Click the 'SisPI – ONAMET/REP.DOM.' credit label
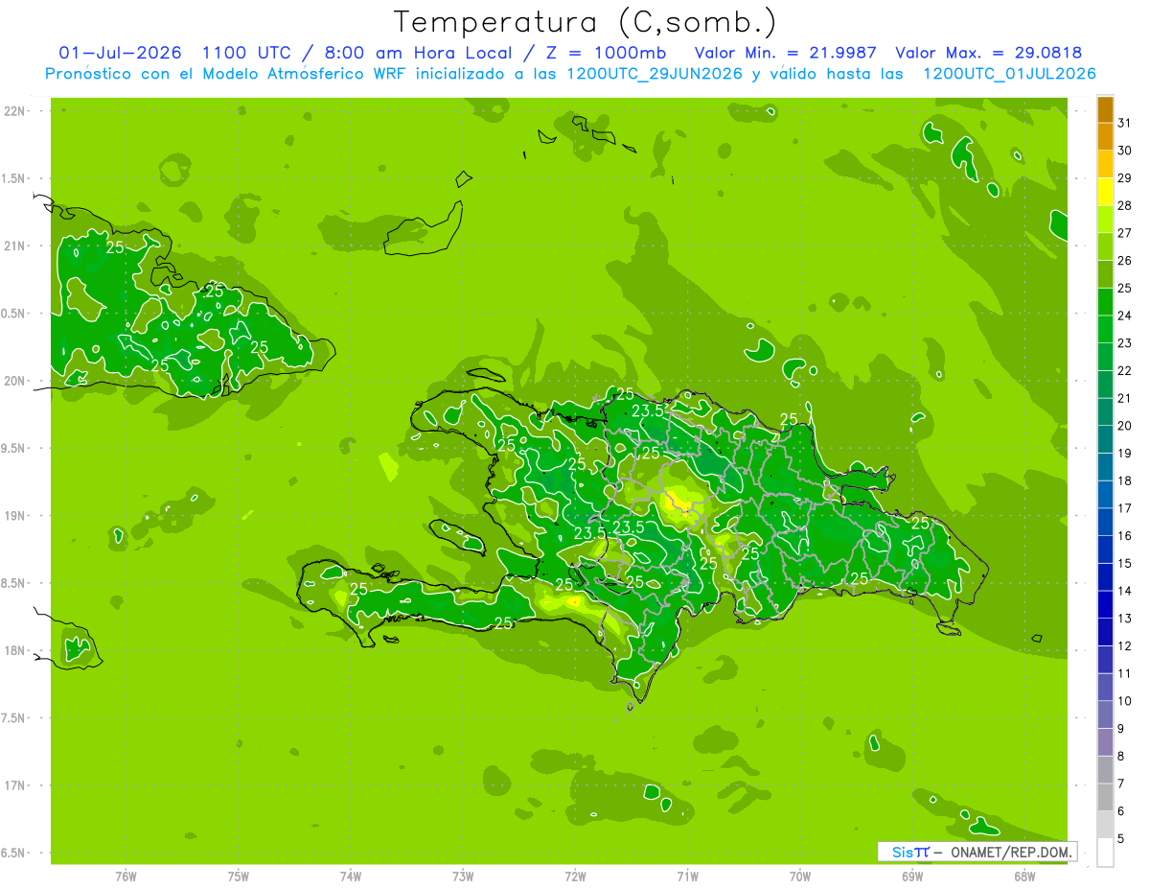The width and height of the screenshot is (1150, 889). [x=977, y=852]
